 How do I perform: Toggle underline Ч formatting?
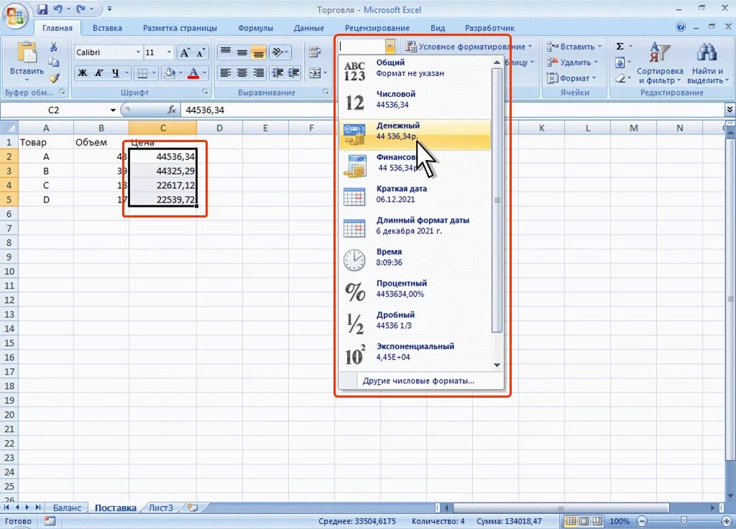pos(116,72)
